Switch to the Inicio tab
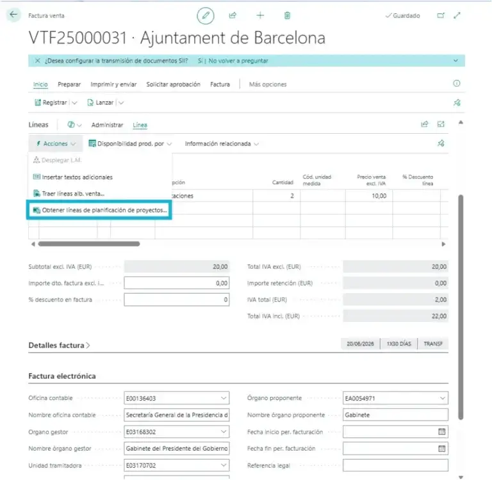Image resolution: width=492 pixels, height=480 pixels. 40,84
